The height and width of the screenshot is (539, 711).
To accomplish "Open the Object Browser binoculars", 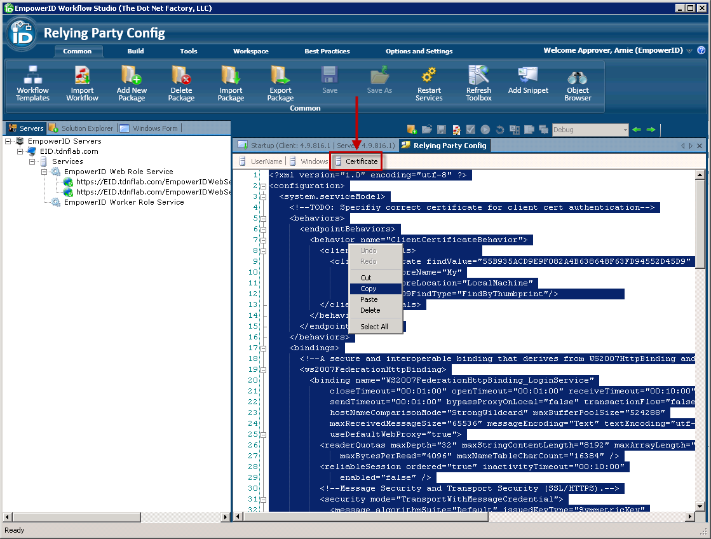I will click(x=578, y=77).
